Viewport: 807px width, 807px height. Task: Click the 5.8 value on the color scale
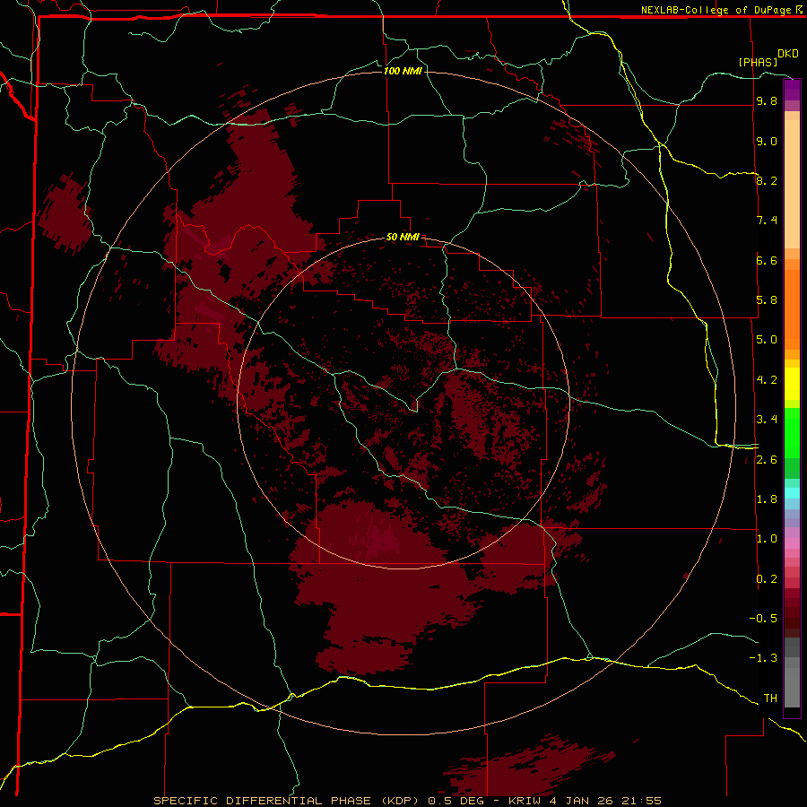click(767, 300)
